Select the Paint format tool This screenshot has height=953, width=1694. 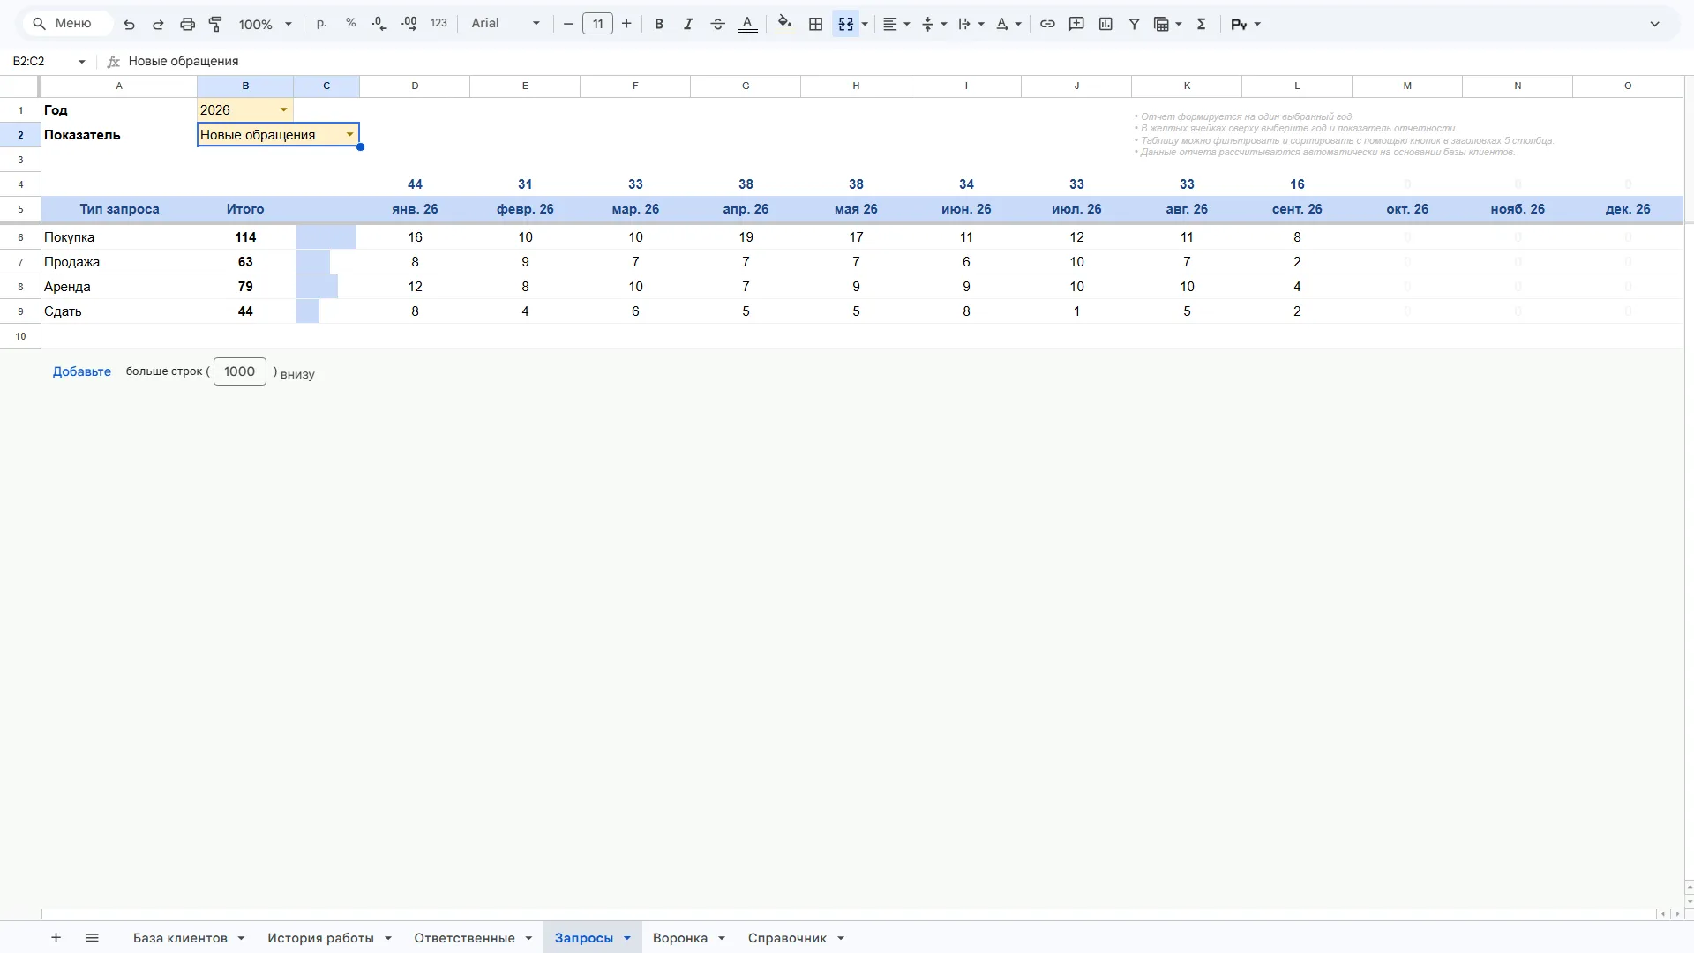[x=215, y=24]
